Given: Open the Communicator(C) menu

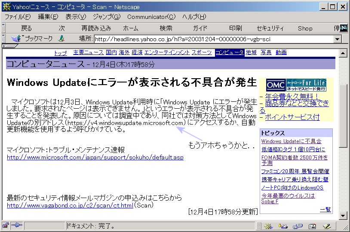Looking at the screenshot, I should 151,17.
